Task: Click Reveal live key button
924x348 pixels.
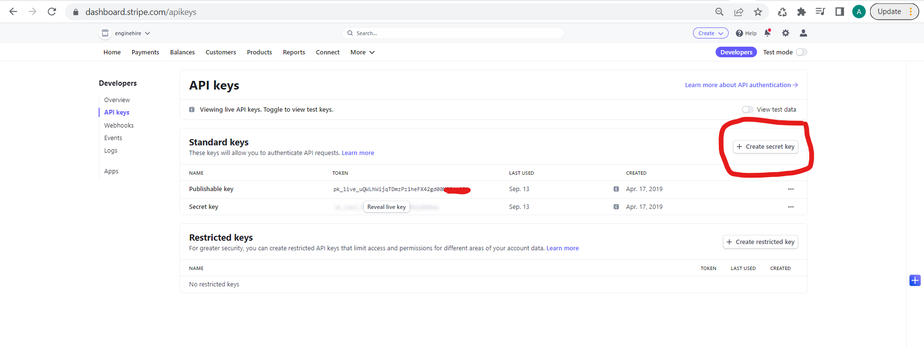Action: point(386,207)
